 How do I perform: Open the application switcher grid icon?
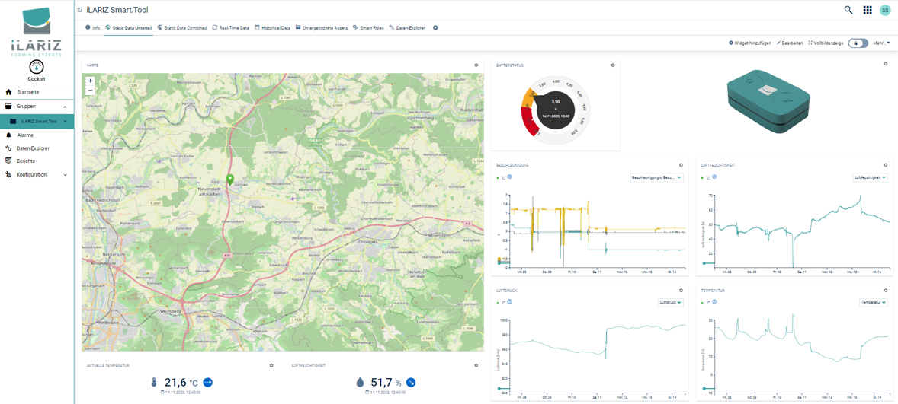[868, 10]
